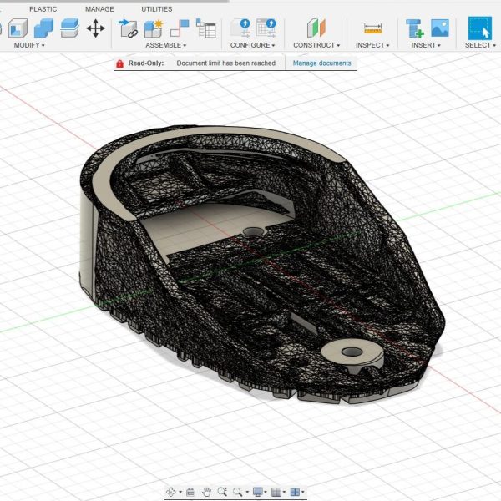Switch to the Plastic tab
The image size is (501, 501).
[43, 9]
